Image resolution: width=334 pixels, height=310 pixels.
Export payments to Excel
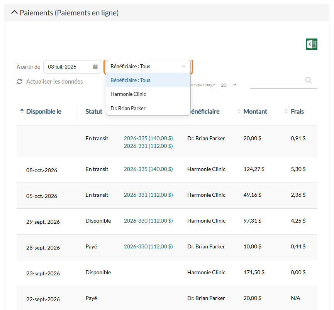tap(312, 44)
